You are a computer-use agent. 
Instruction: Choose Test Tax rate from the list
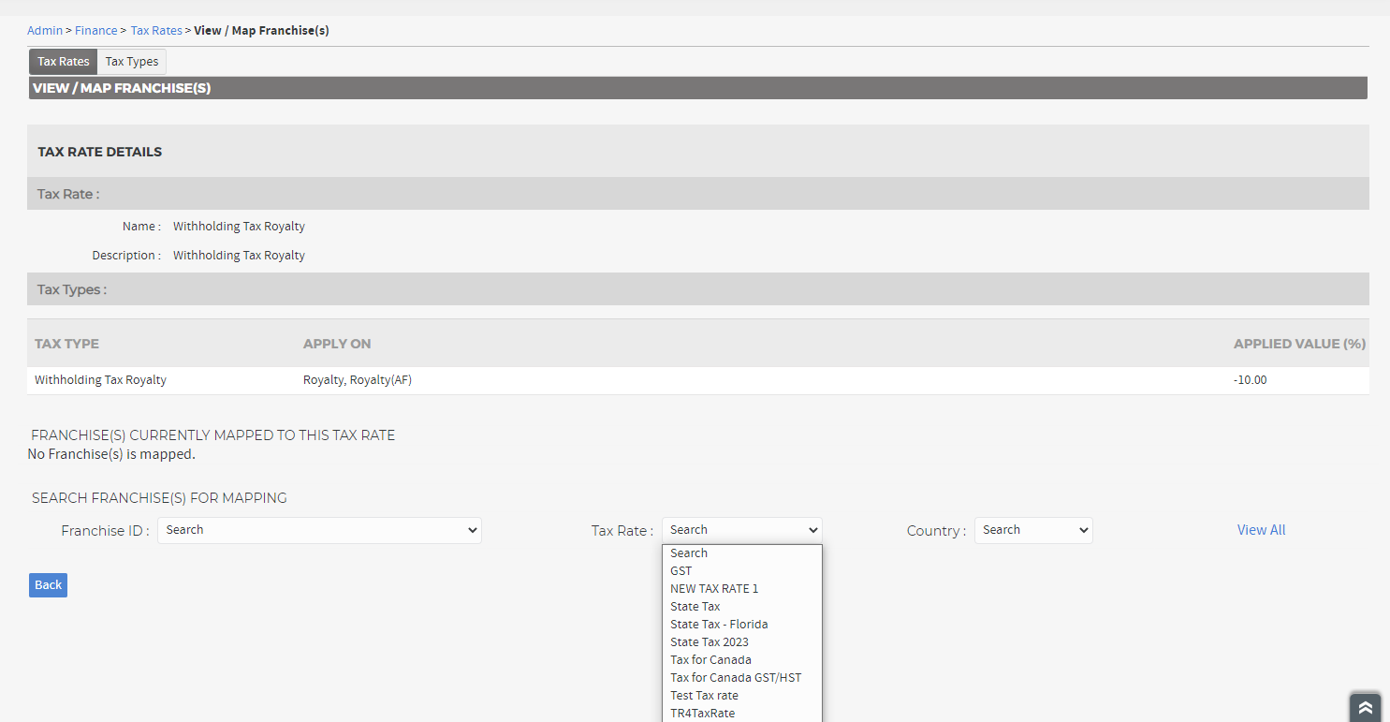(704, 695)
